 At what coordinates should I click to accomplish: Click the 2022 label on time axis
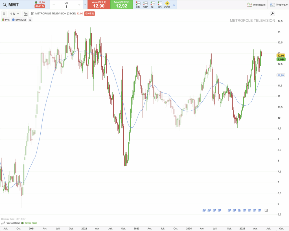pos(84,229)
